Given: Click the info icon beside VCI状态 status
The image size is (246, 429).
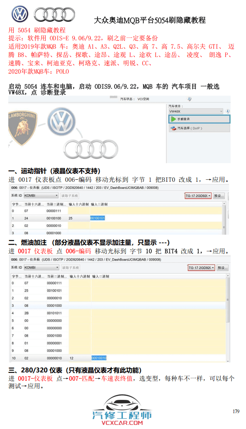Looking at the screenshot, I should (x=189, y=99).
